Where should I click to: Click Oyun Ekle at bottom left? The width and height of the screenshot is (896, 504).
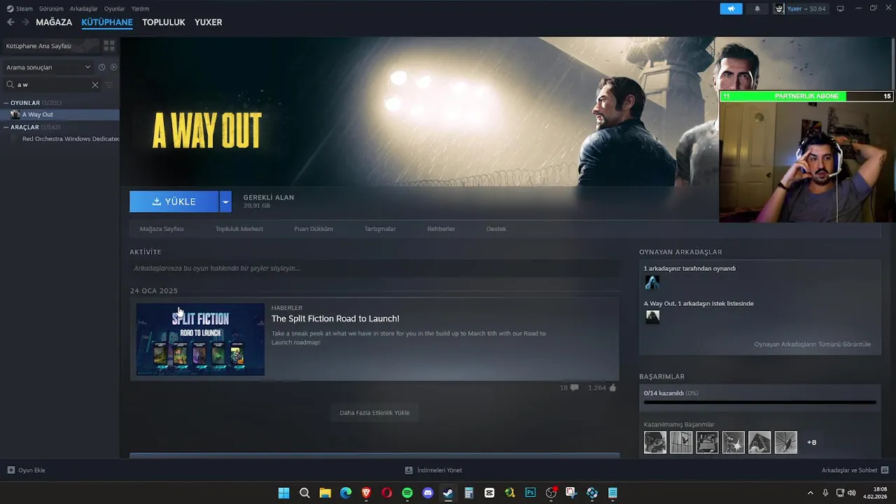pos(27,470)
